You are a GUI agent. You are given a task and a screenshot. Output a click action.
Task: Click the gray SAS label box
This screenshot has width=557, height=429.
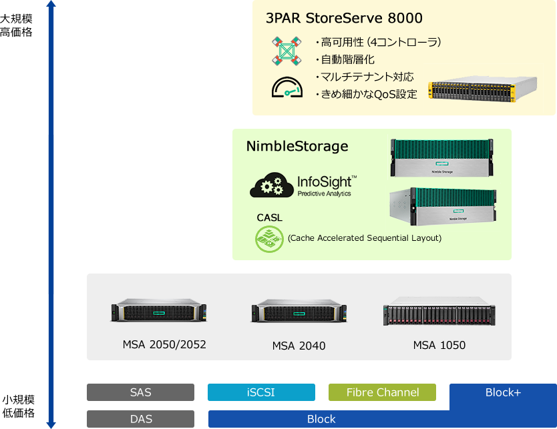point(140,392)
